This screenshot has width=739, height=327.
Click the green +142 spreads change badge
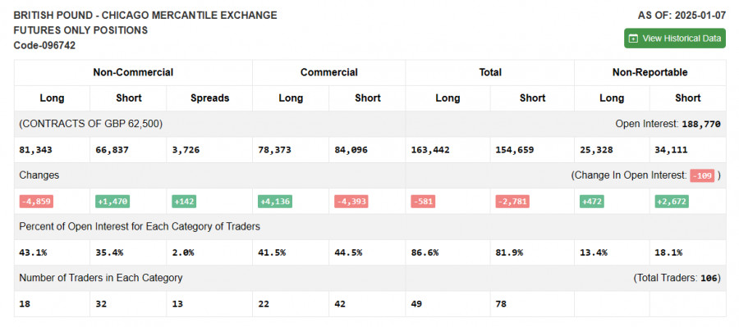click(184, 202)
